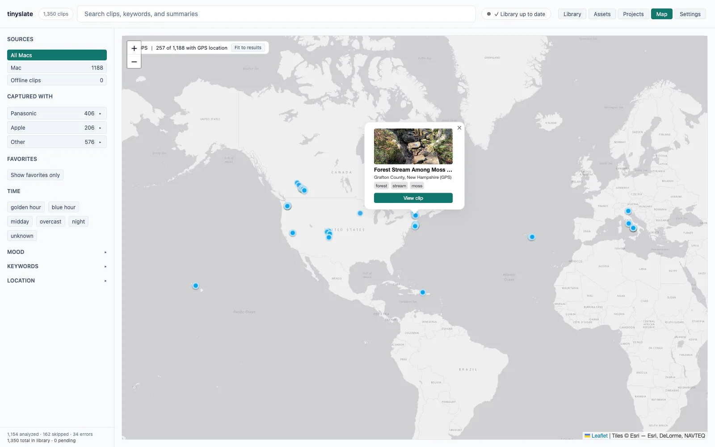Select the Mac source with 1188 clips
Image resolution: width=715 pixels, height=447 pixels.
tap(57, 68)
